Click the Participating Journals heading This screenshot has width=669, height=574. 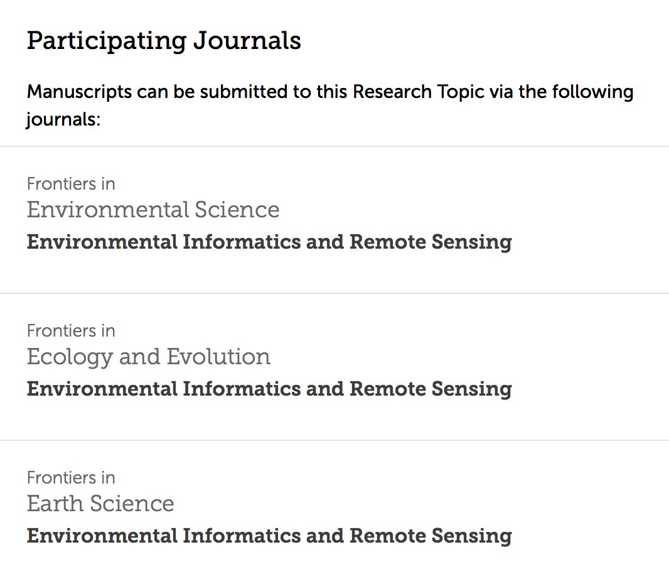point(164,41)
